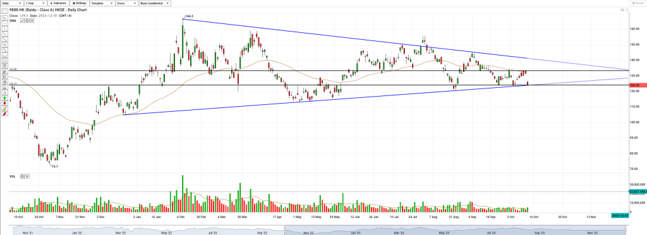Click the Saved button at top right
Viewport: 647px width, 235px height.
click(638, 3)
